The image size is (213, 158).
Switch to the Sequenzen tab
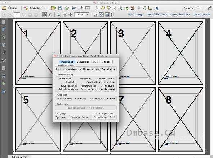tap(83, 62)
